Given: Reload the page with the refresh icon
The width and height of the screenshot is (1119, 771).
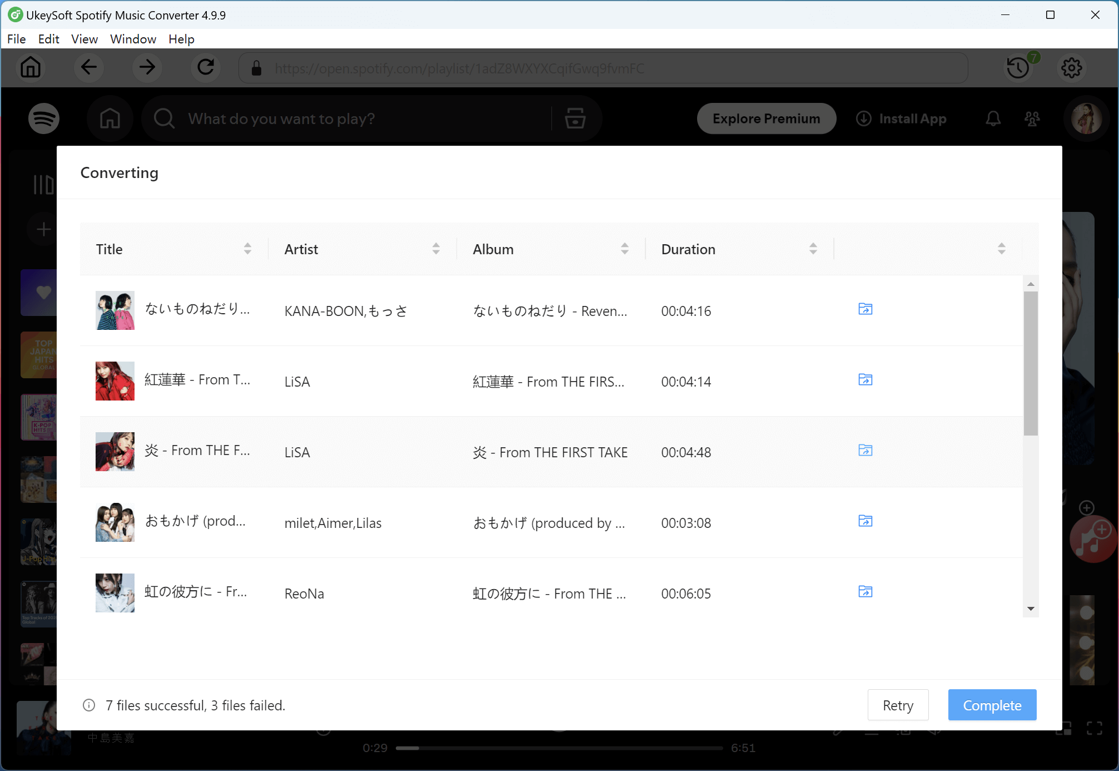Looking at the screenshot, I should 205,67.
